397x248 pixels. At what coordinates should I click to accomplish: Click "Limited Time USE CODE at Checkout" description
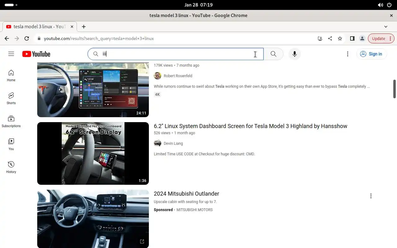tap(204, 154)
